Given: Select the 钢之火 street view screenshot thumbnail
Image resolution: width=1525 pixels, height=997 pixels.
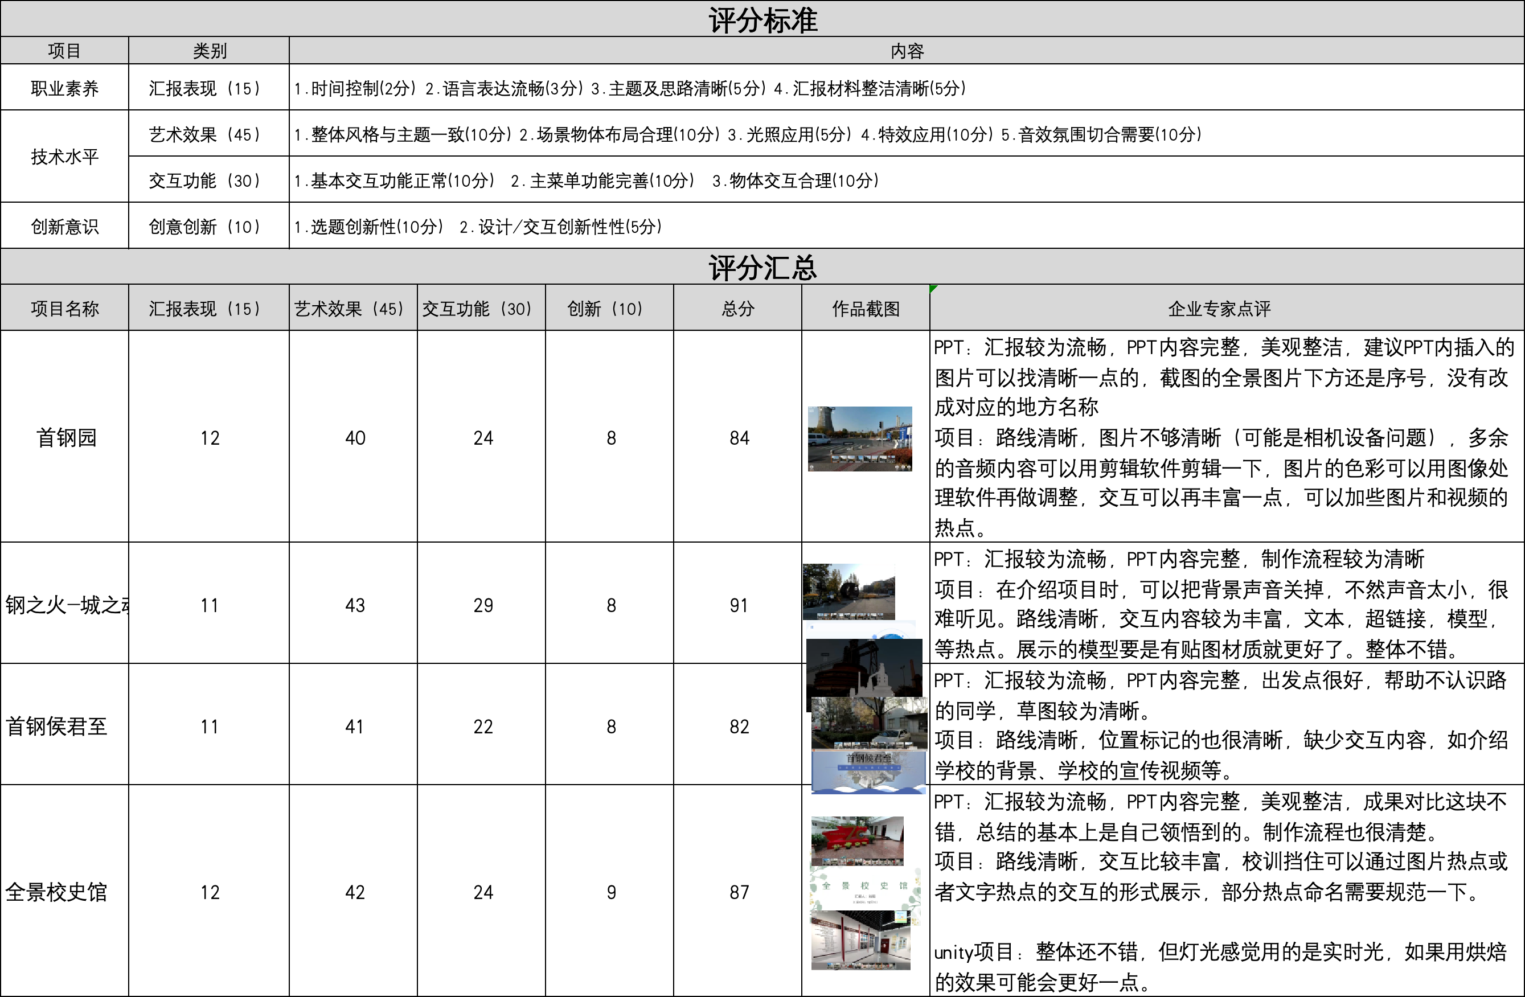Looking at the screenshot, I should [848, 591].
